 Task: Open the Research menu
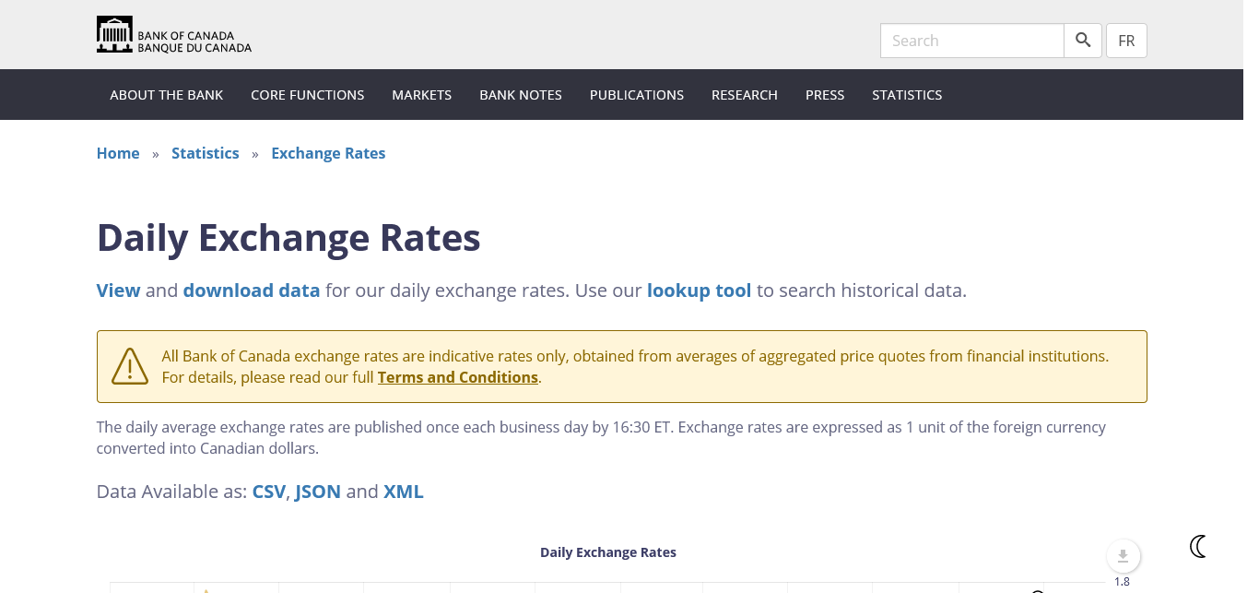coord(744,95)
